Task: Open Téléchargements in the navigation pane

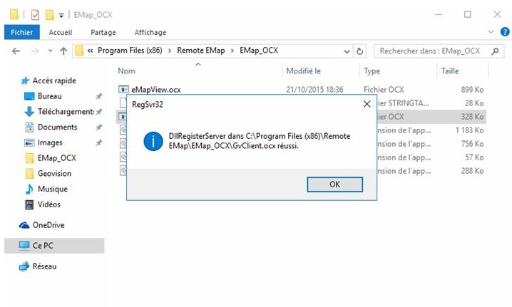Action: pos(66,112)
